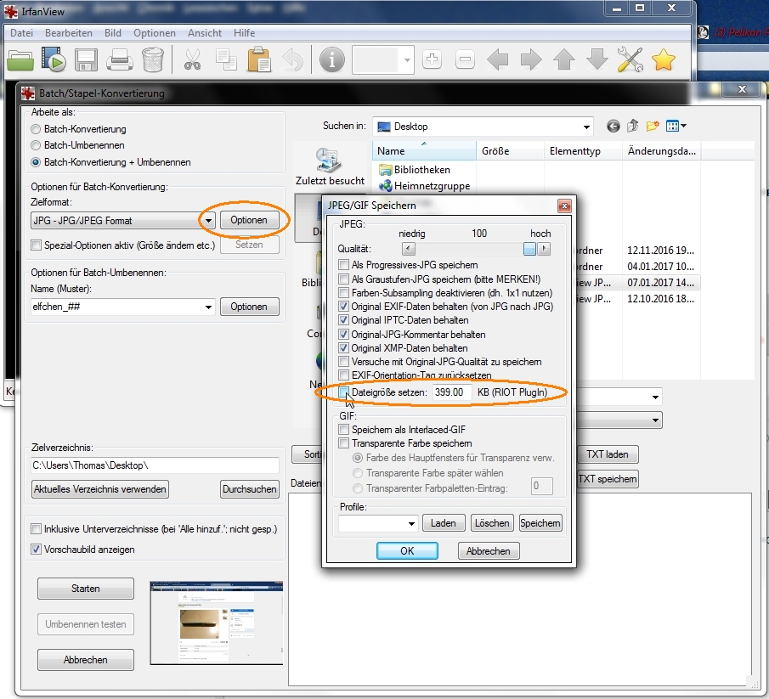Uncheck Original-JPG-Kommentar behalten
The width and height of the screenshot is (769, 699).
pos(344,335)
